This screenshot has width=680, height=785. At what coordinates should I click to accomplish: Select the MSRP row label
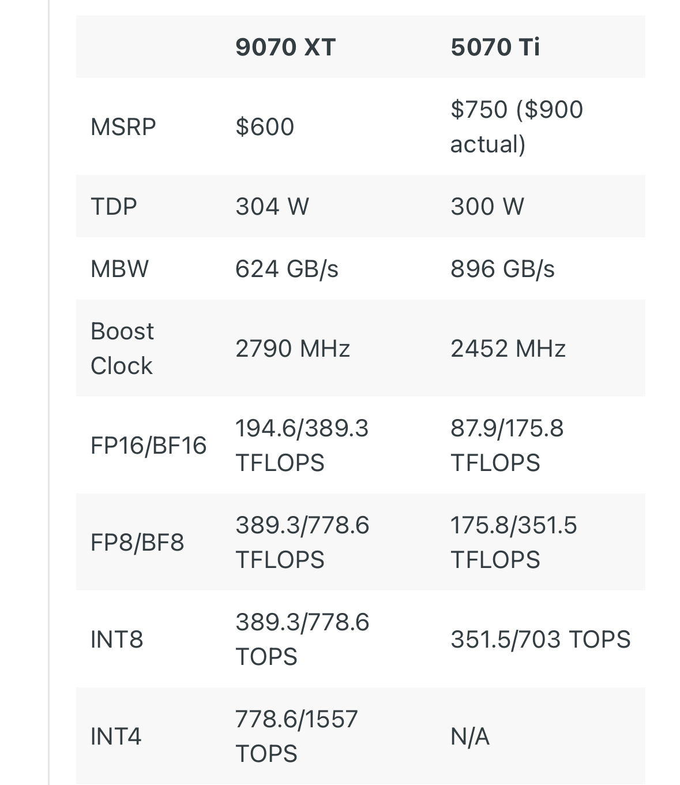point(123,127)
